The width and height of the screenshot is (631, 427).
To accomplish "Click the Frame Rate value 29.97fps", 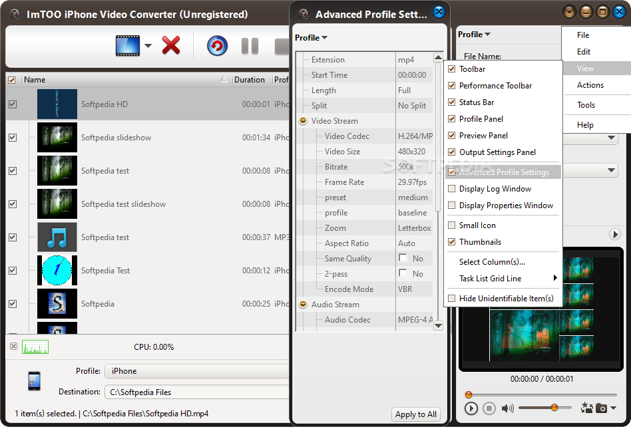I will [x=415, y=182].
